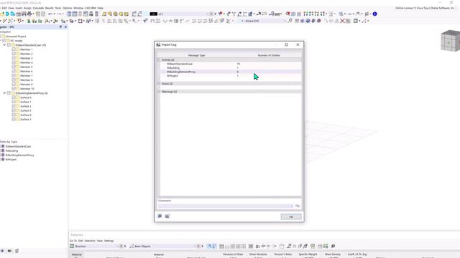Collapse the IfcBuildingElementProxy tree node

coord(4,93)
